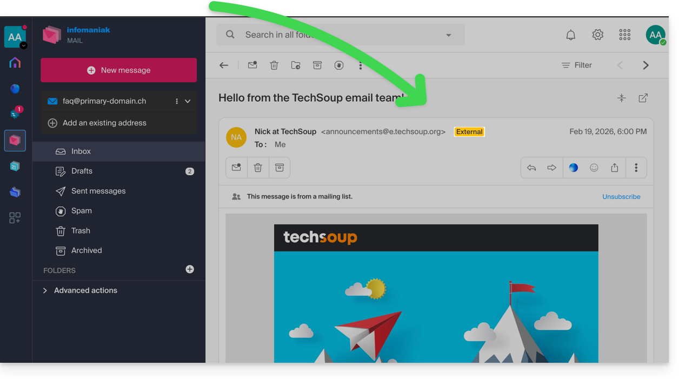Open settings via the gear icon
Viewport: 685px width, 379px height.
click(x=597, y=35)
